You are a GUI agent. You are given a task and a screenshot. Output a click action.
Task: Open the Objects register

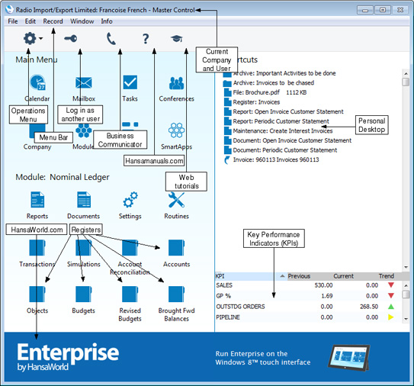tap(37, 294)
